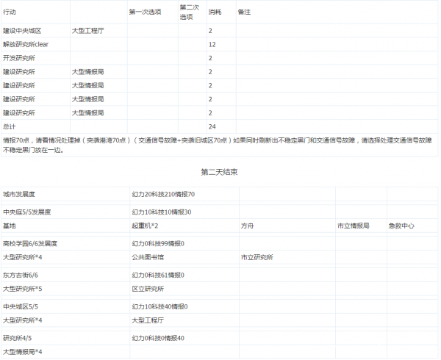Select the 开发研究所 row cell

18,58
